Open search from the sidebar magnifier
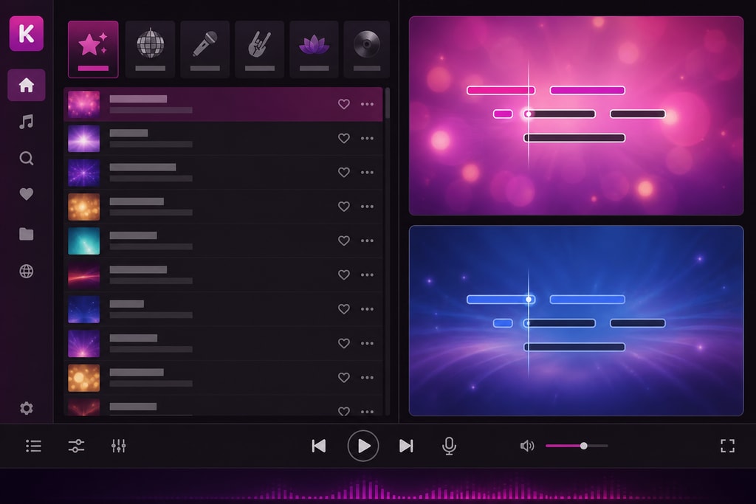Image resolution: width=756 pixels, height=504 pixels. 26,158
